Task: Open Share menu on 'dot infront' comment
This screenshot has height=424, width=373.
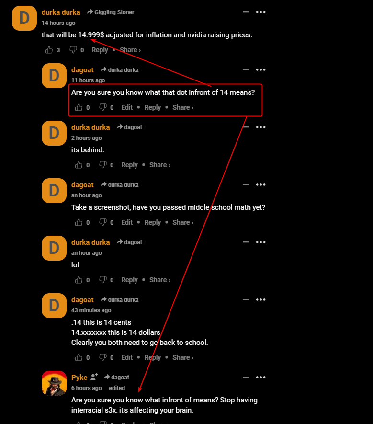Action: [x=183, y=108]
